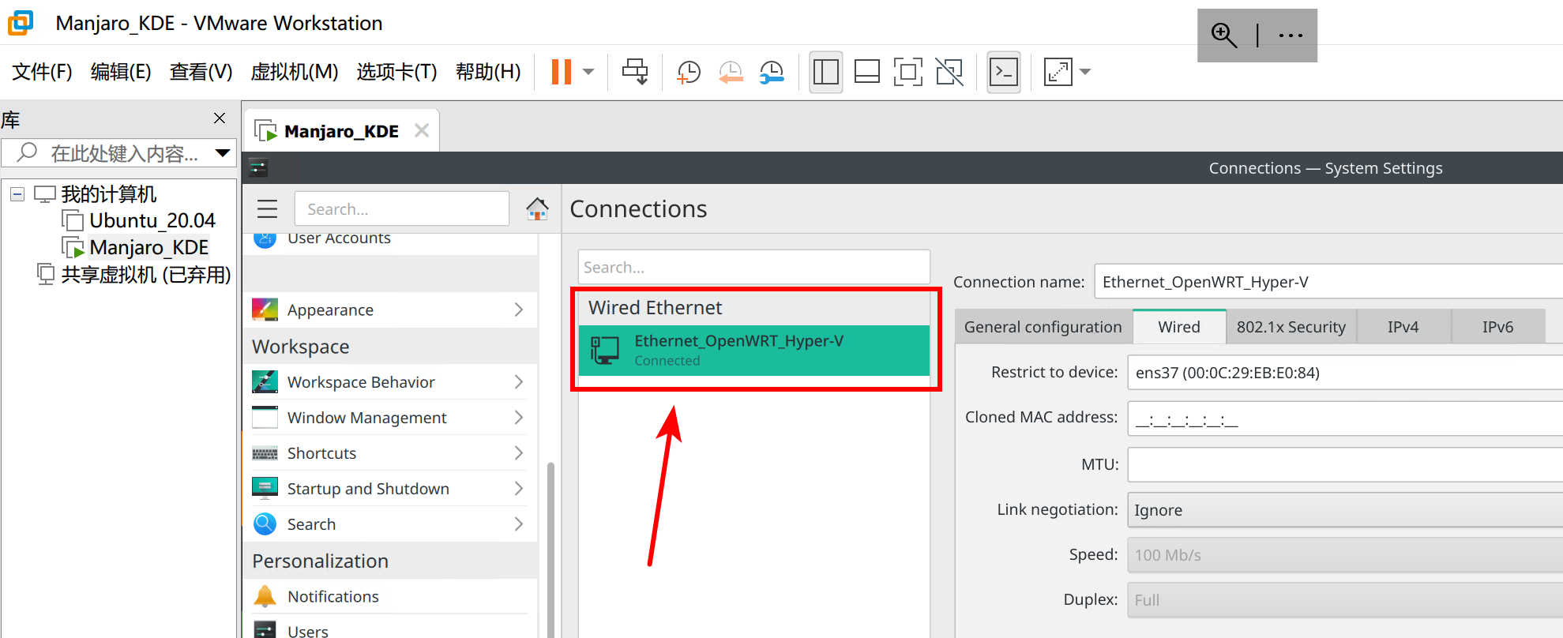Expand the Appearance chevron
The width and height of the screenshot is (1563, 638).
pos(519,310)
